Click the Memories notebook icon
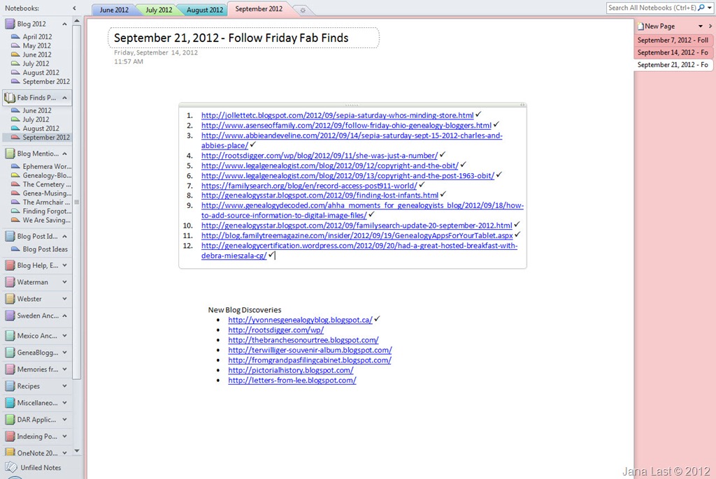 coord(10,369)
